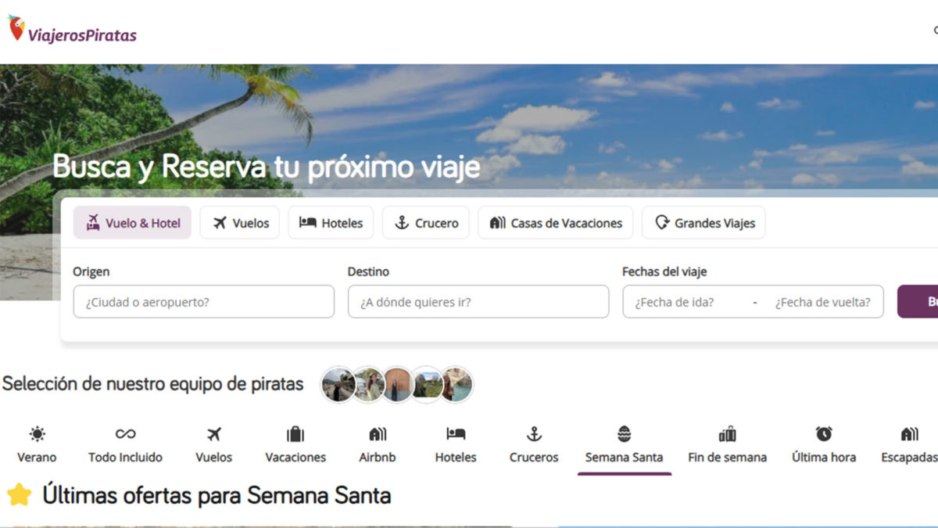Viewport: 938px width, 528px height.
Task: Click the globe arrow icon in Grandes Viajes
Action: (662, 223)
